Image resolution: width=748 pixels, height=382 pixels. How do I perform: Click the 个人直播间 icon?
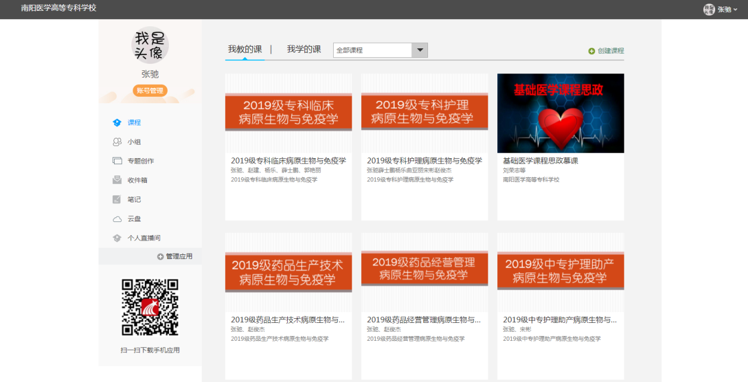117,238
